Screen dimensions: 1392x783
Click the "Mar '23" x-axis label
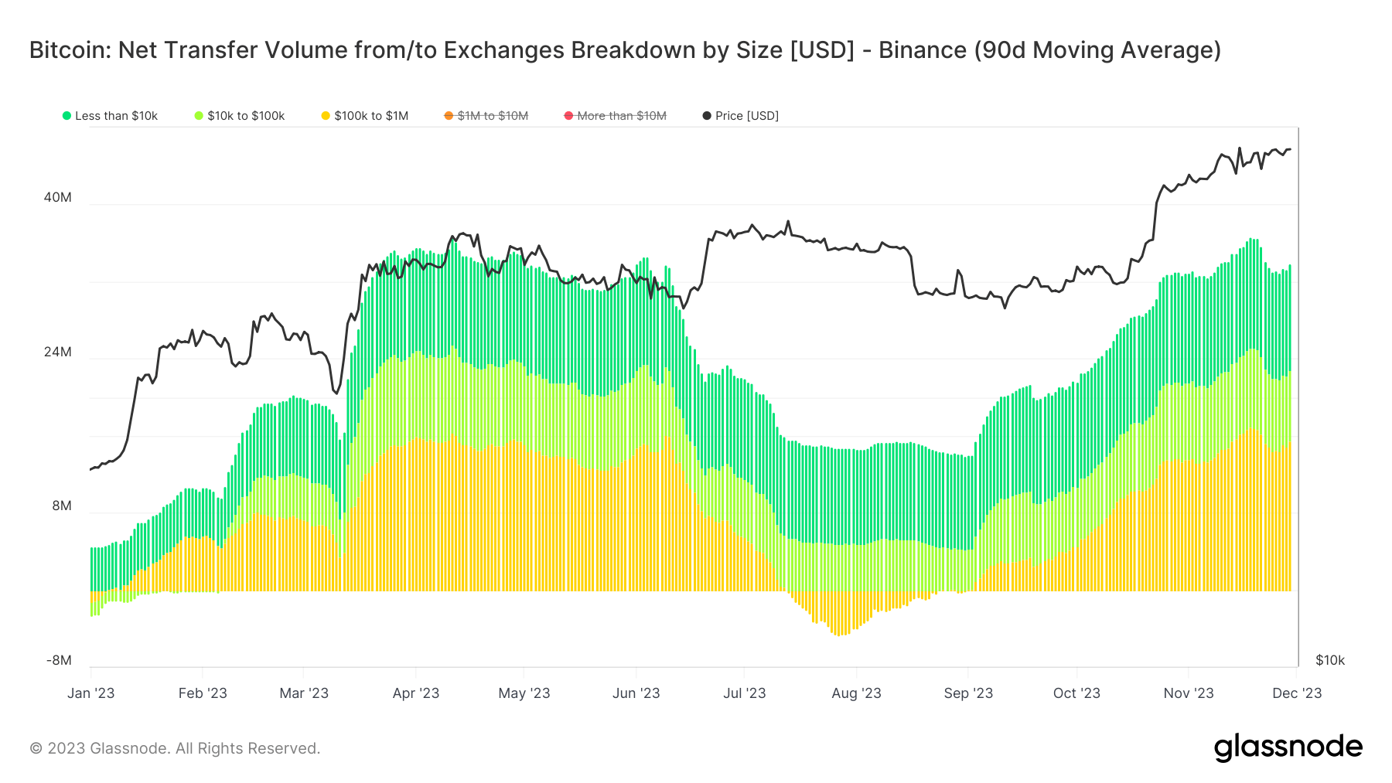304,693
